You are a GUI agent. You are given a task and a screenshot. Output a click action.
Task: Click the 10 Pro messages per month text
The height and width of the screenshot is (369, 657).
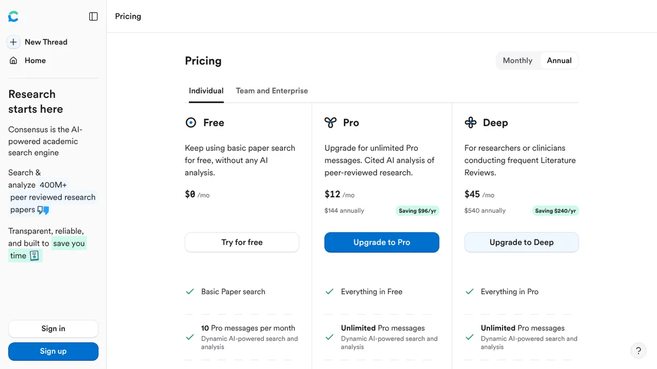click(248, 328)
